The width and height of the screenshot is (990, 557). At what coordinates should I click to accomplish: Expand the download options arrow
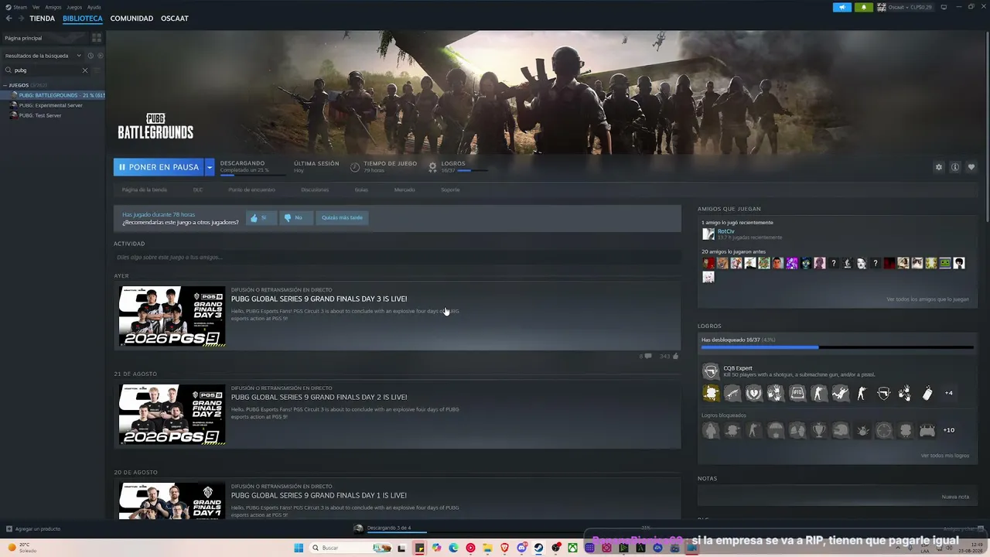pyautogui.click(x=209, y=167)
